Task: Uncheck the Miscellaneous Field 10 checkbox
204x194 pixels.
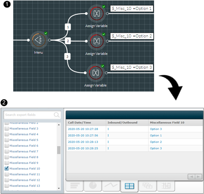Action: 6,169
